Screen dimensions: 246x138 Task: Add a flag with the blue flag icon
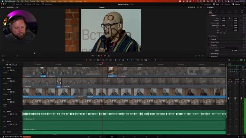127,60
